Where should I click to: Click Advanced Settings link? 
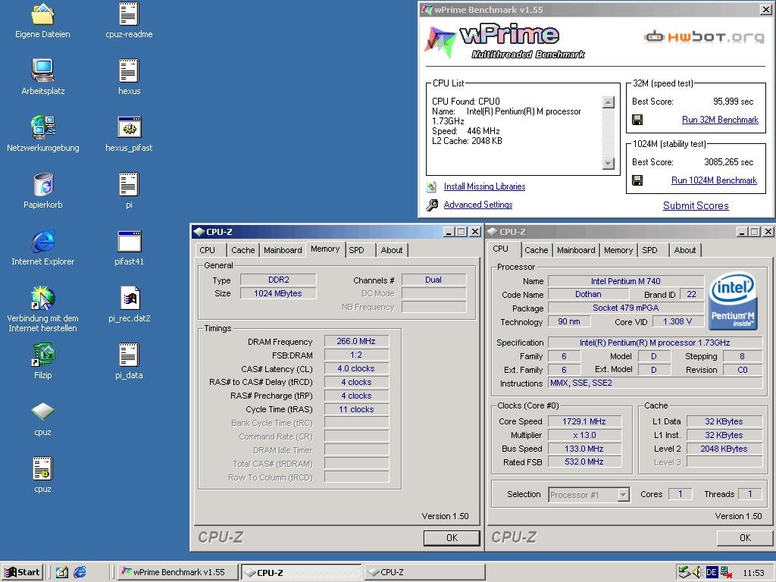tap(478, 205)
